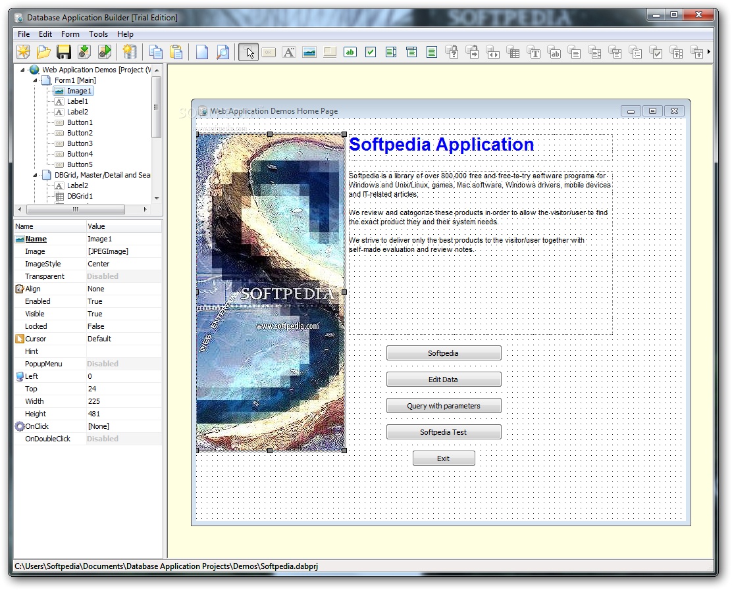732x590 pixels.
Task: Collapse the Form1 [Main] tree node
Action: (x=35, y=80)
